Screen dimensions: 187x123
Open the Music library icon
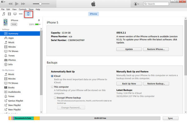click(4, 14)
